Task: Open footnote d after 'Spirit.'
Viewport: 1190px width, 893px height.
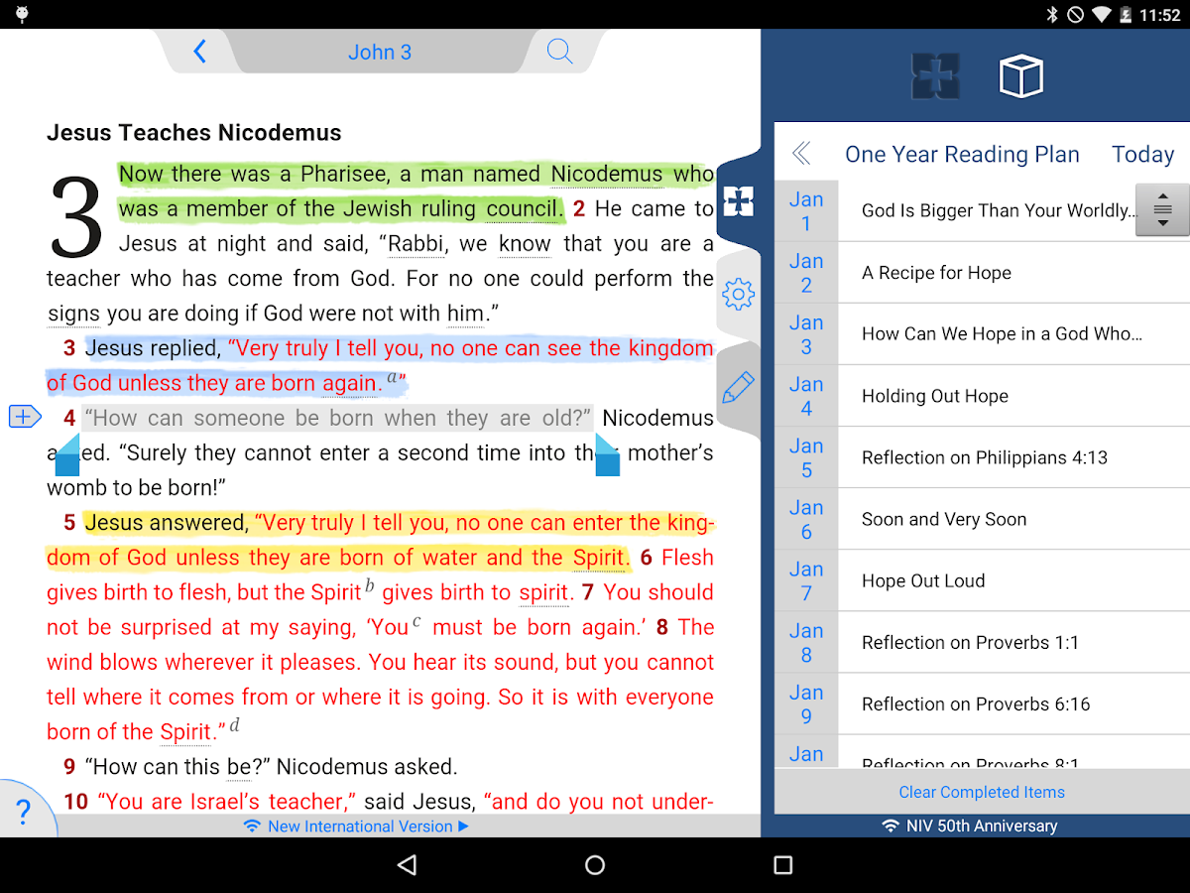Action: 235,724
